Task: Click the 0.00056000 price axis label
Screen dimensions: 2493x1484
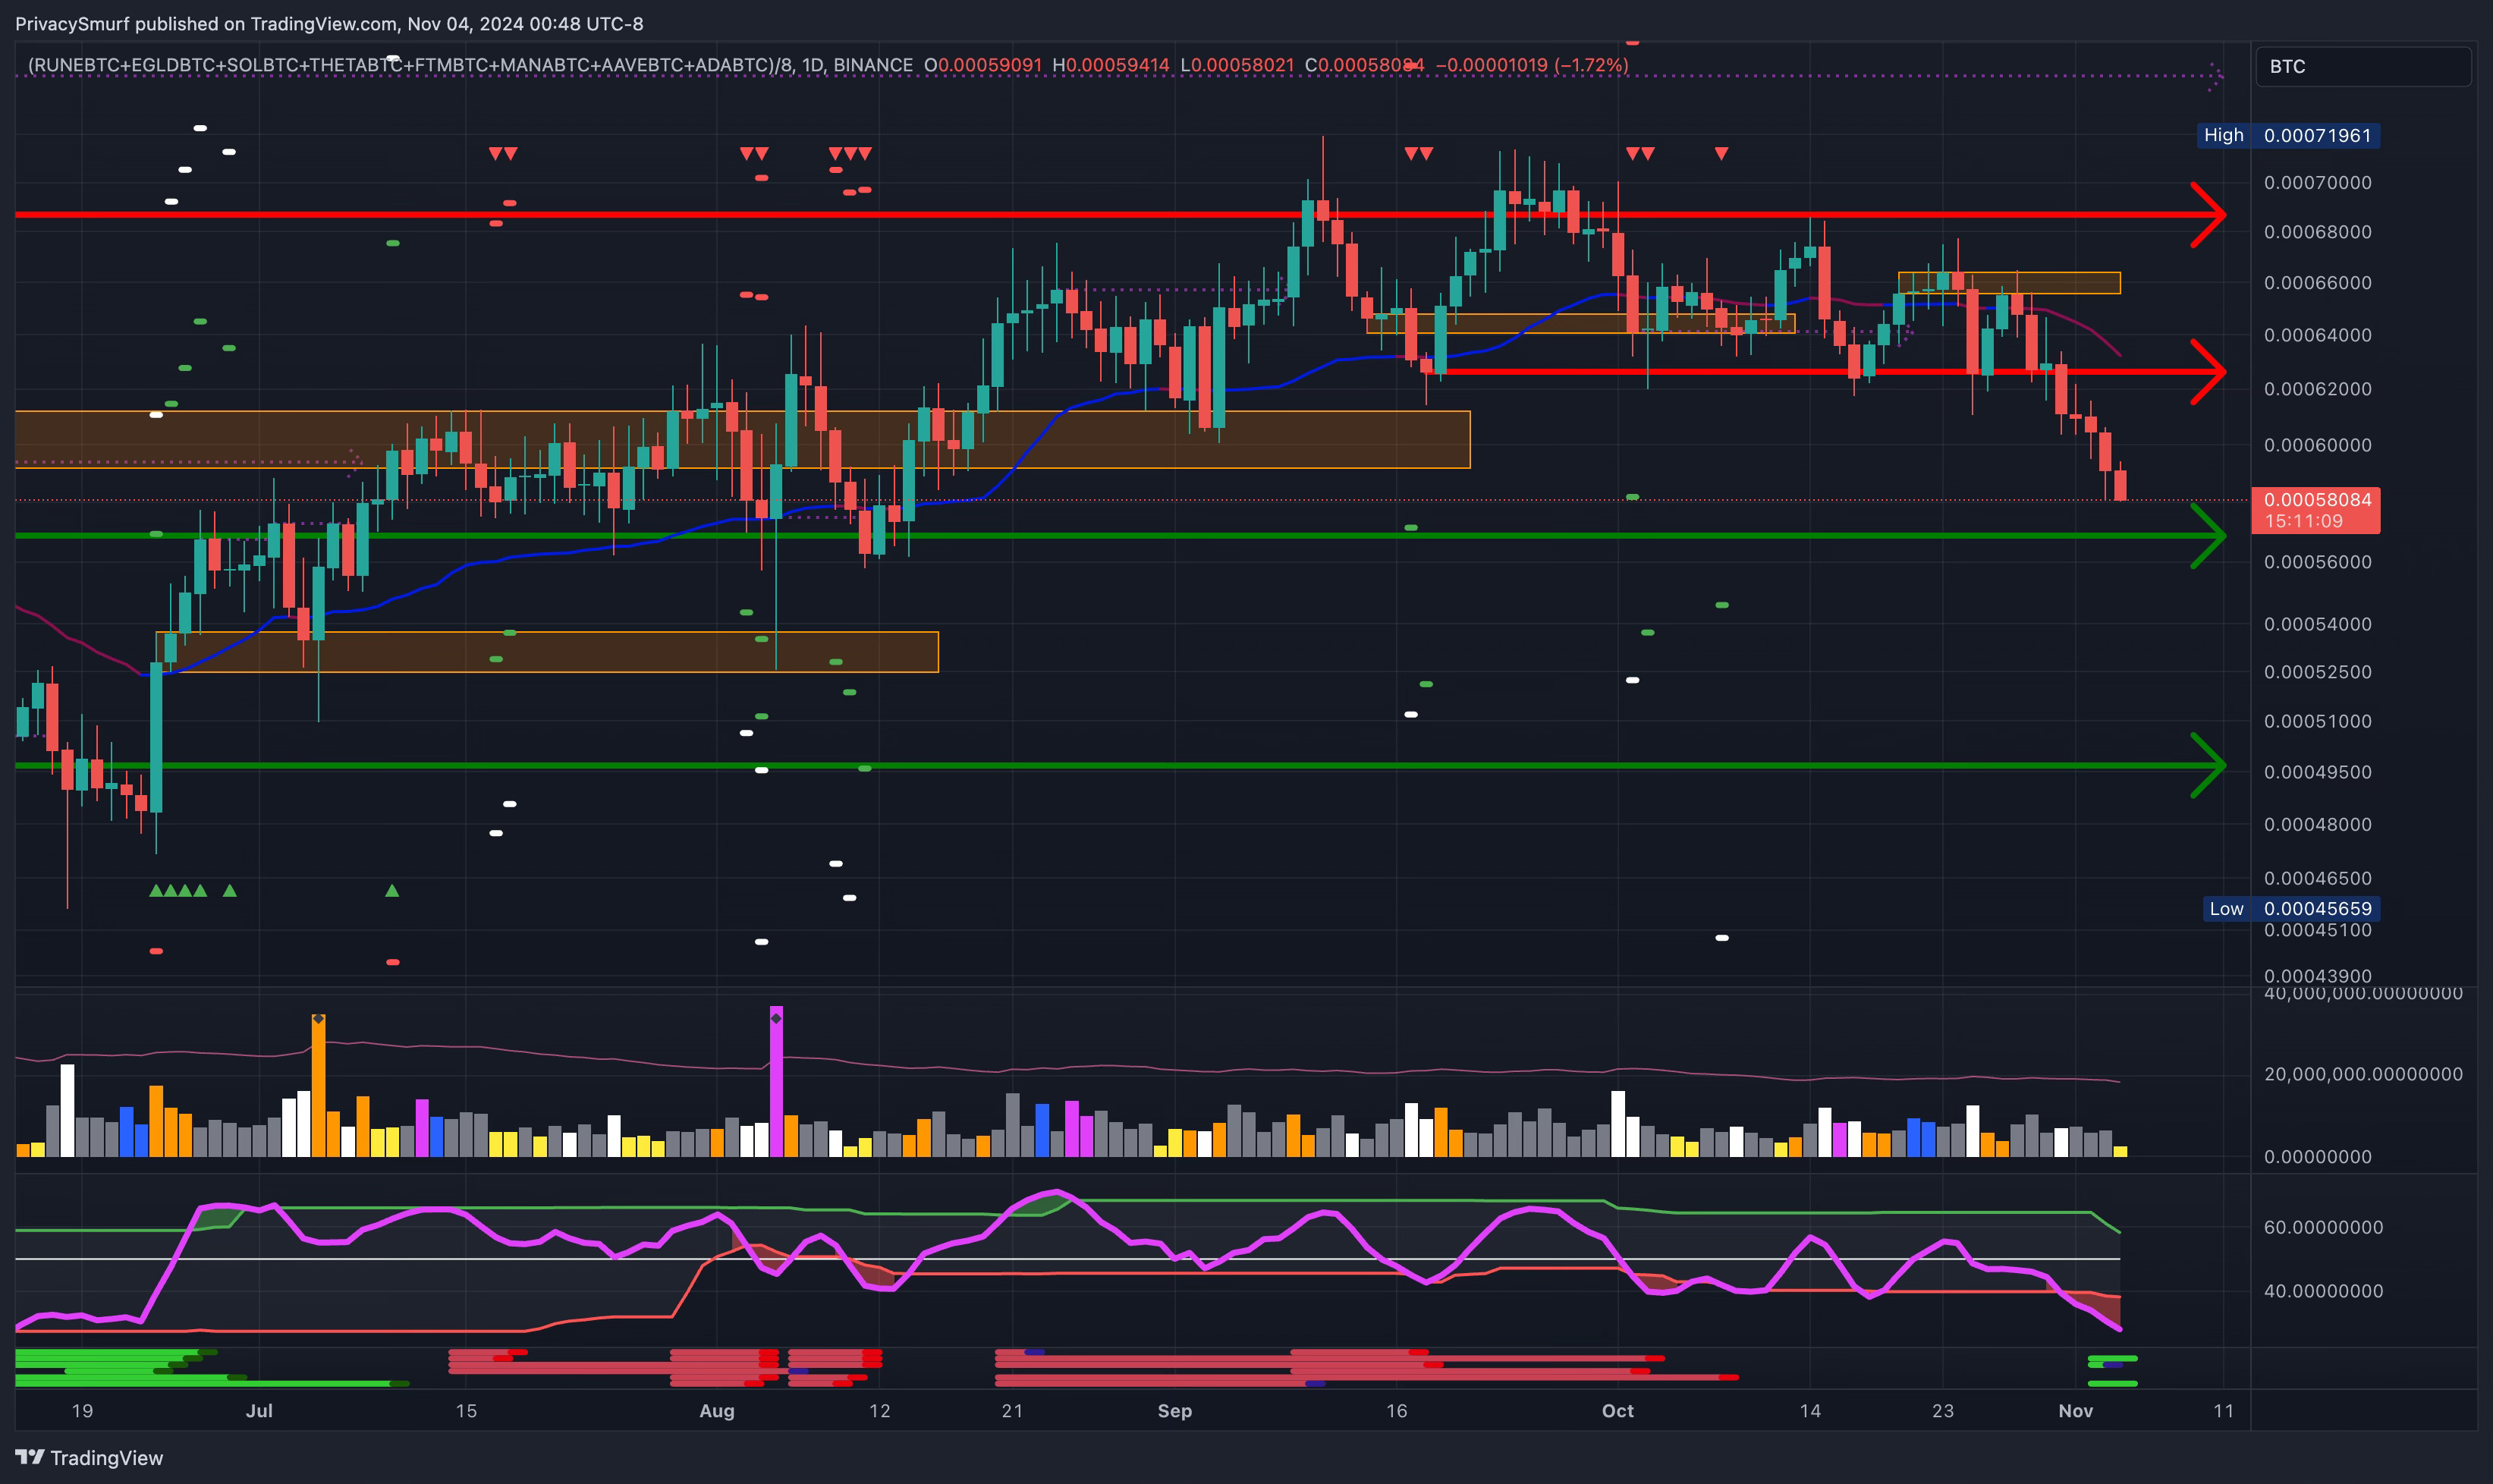Action: [2317, 562]
